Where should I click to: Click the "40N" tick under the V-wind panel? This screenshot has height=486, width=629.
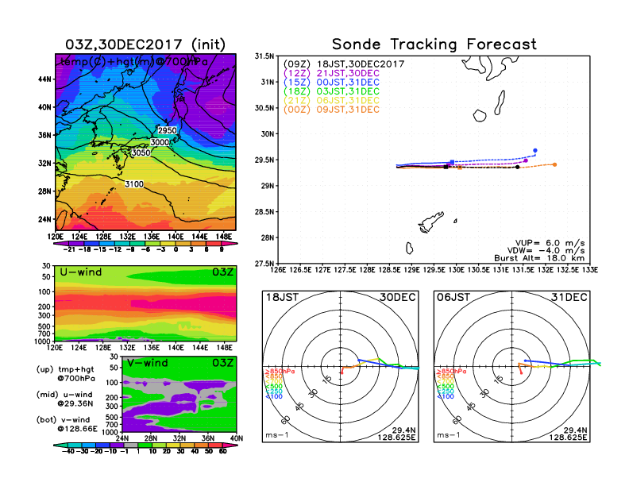(x=237, y=438)
